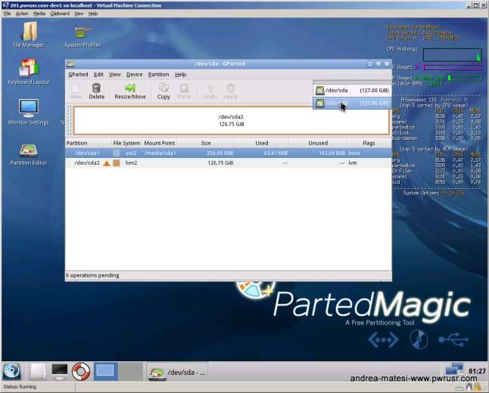Open the VM Connection Clipboard menu
Image resolution: width=489 pixels, height=393 pixels.
tap(60, 14)
